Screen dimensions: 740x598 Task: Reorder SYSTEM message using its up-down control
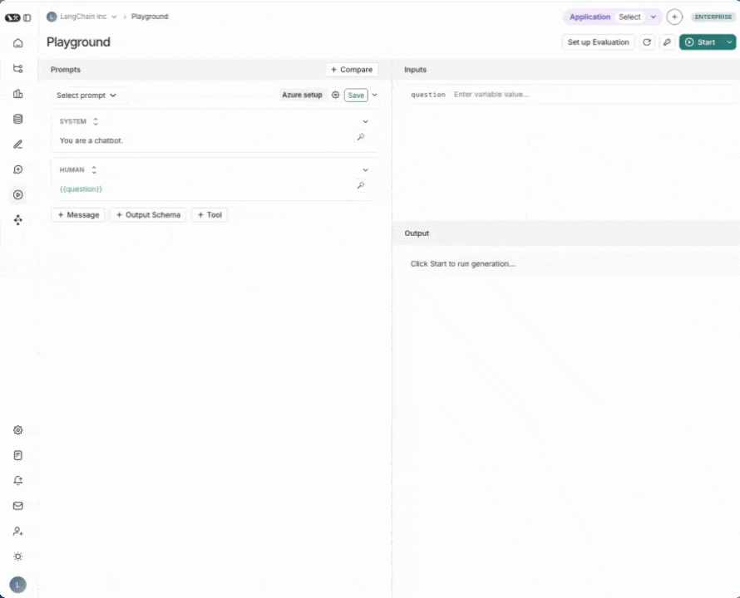click(x=95, y=121)
